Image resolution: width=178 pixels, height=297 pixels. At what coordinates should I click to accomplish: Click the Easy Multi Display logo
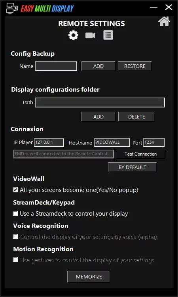40,8
